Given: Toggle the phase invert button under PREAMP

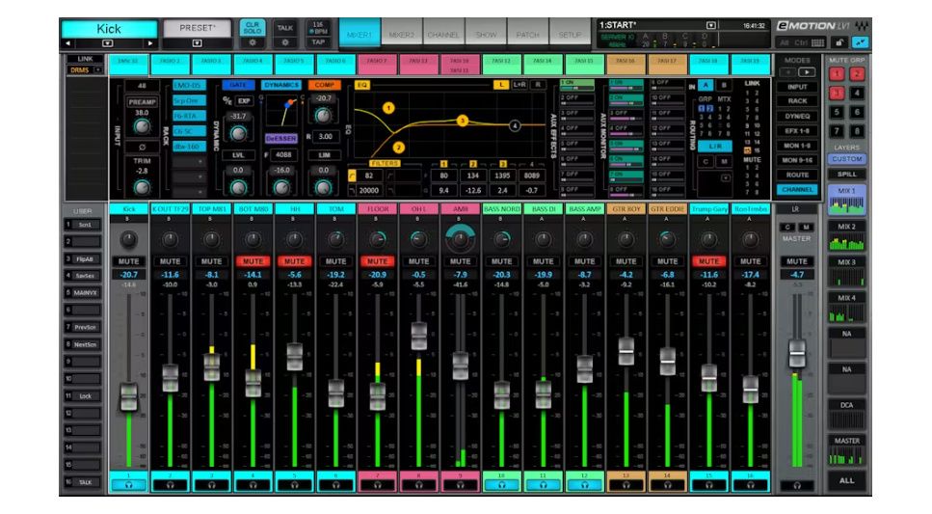Looking at the screenshot, I should point(142,147).
